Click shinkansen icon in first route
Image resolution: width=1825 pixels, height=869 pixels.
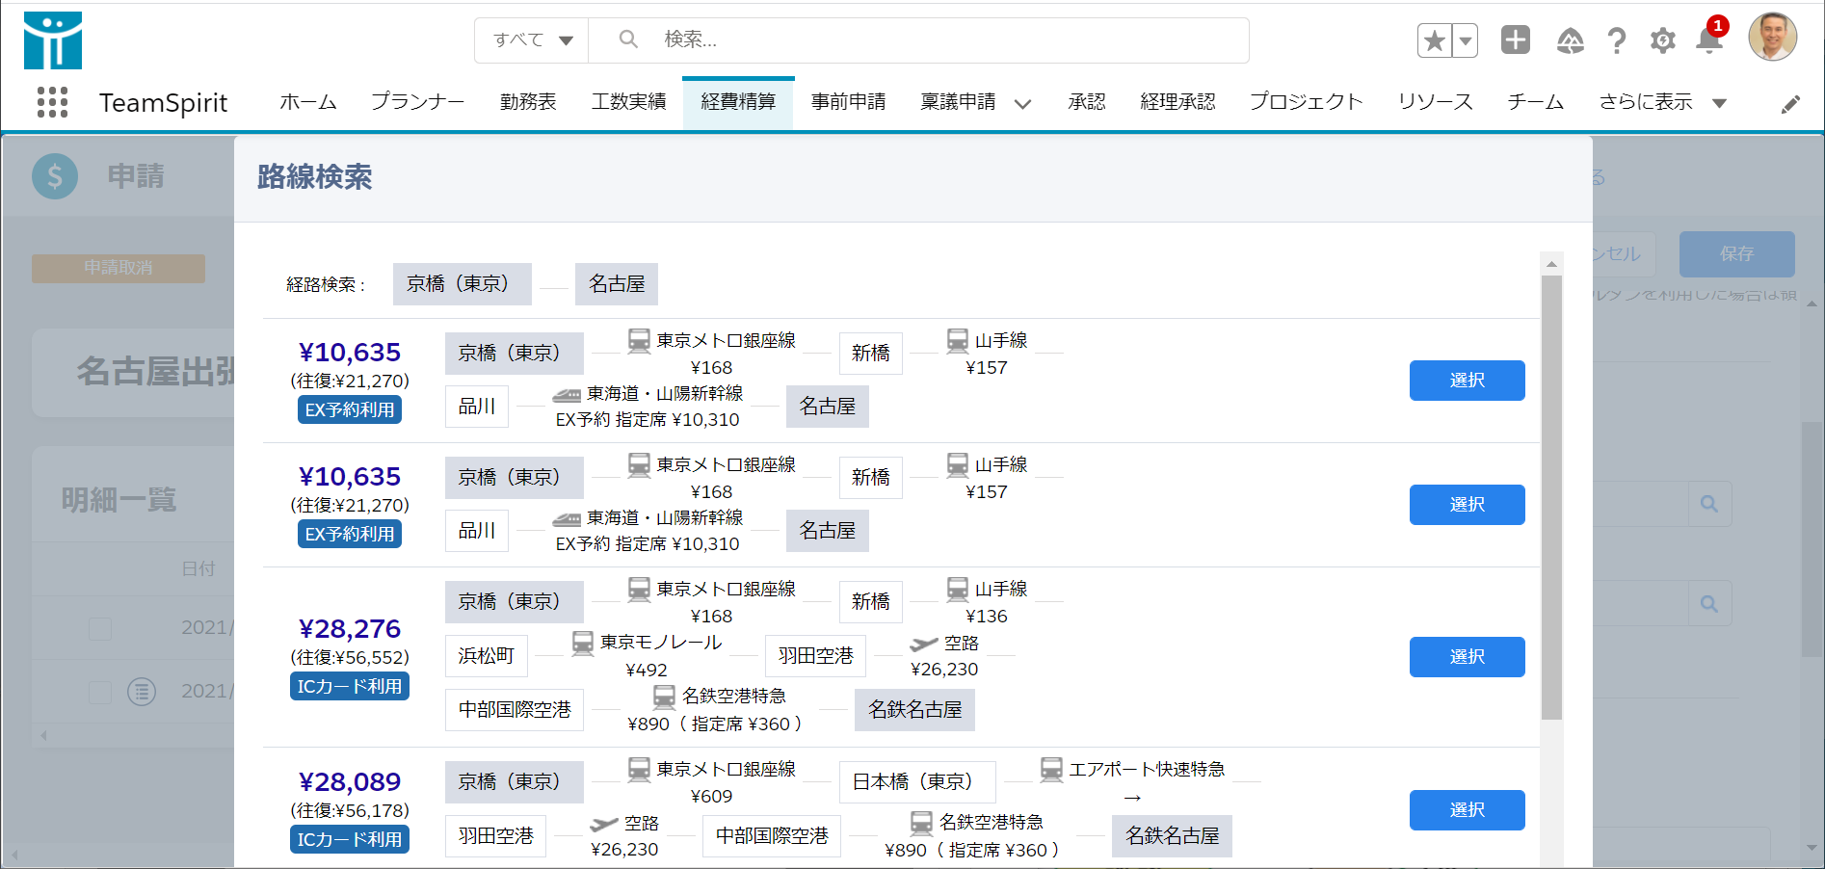pos(567,395)
